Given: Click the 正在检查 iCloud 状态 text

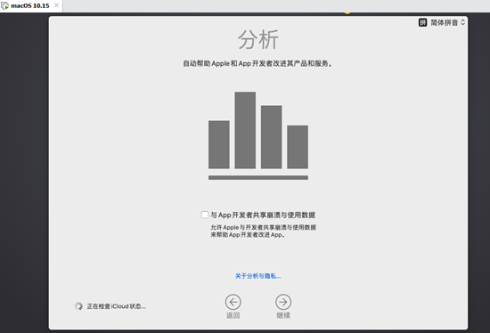Looking at the screenshot, I should pos(116,306).
